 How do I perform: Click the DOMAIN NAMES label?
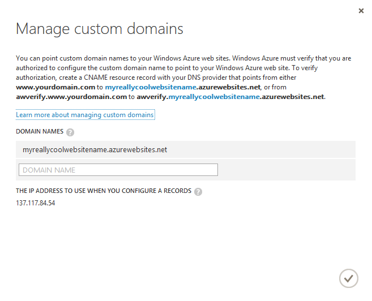(40, 131)
